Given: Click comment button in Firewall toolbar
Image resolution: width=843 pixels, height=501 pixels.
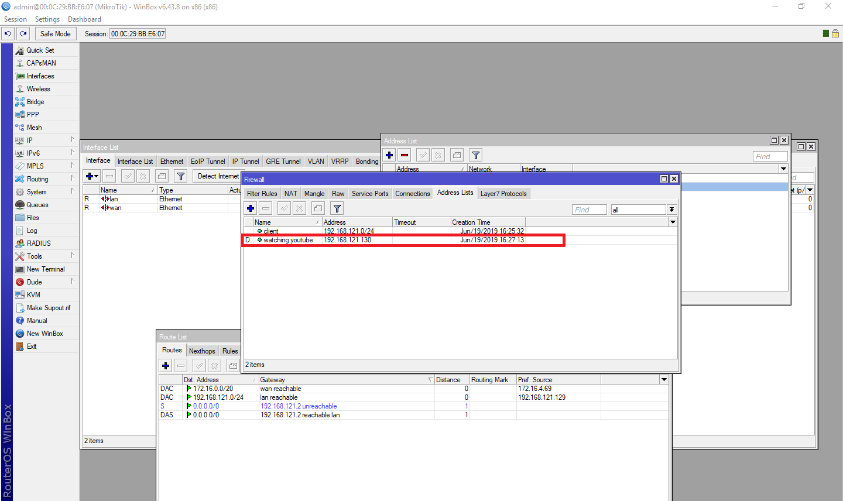Looking at the screenshot, I should [x=318, y=208].
